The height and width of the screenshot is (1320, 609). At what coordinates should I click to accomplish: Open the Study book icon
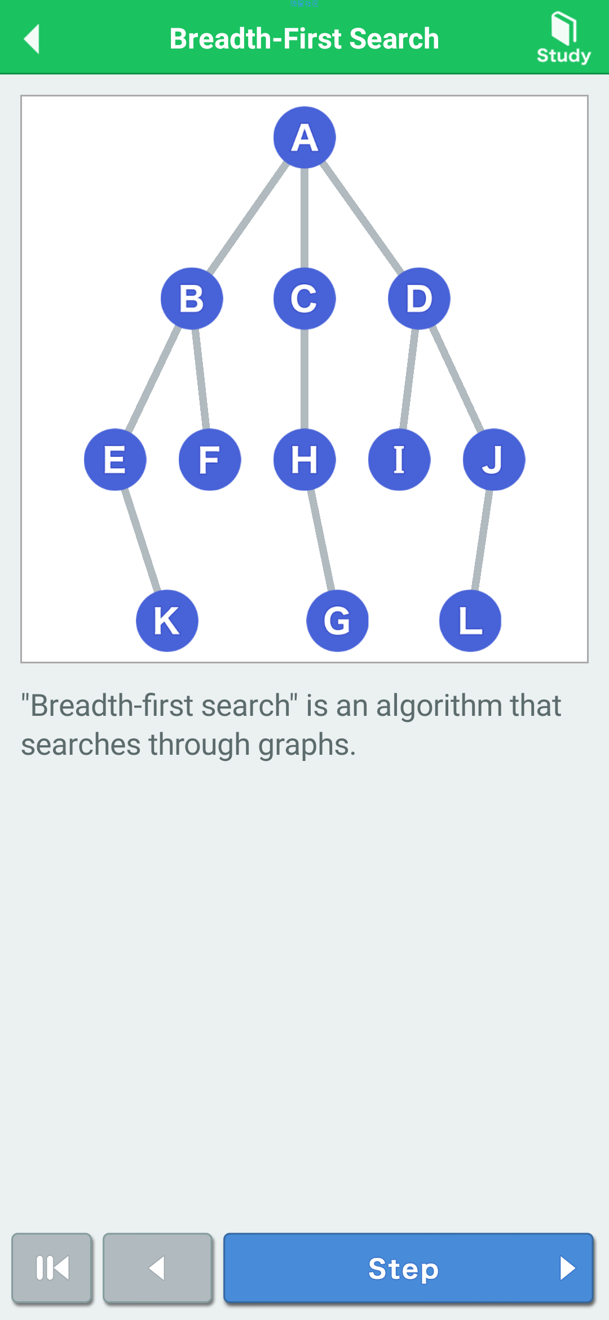tap(563, 38)
